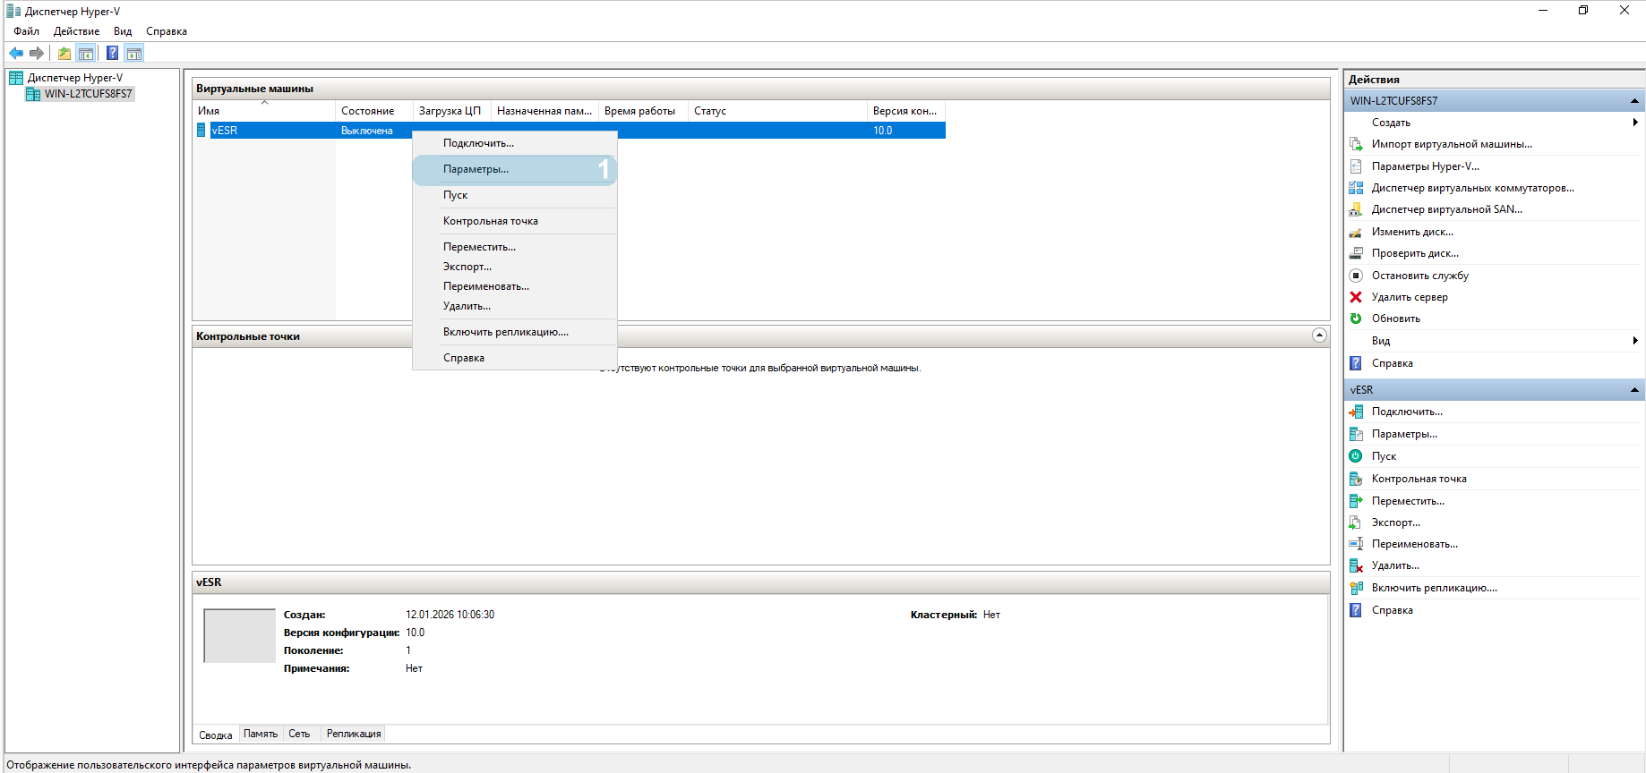Choose Экспорт... in the context menu
The height and width of the screenshot is (773, 1646).
[x=515, y=267]
